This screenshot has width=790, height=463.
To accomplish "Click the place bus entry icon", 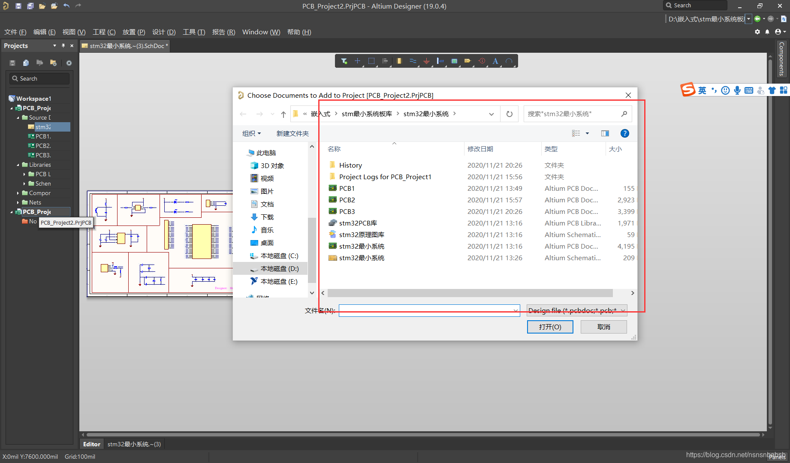I will [x=440, y=61].
